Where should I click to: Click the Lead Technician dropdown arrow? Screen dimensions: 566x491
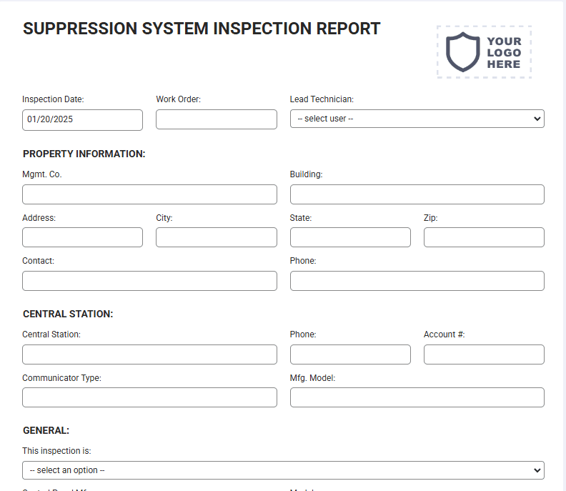[537, 119]
